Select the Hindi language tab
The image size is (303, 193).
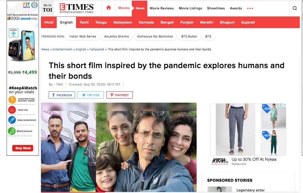point(49,23)
